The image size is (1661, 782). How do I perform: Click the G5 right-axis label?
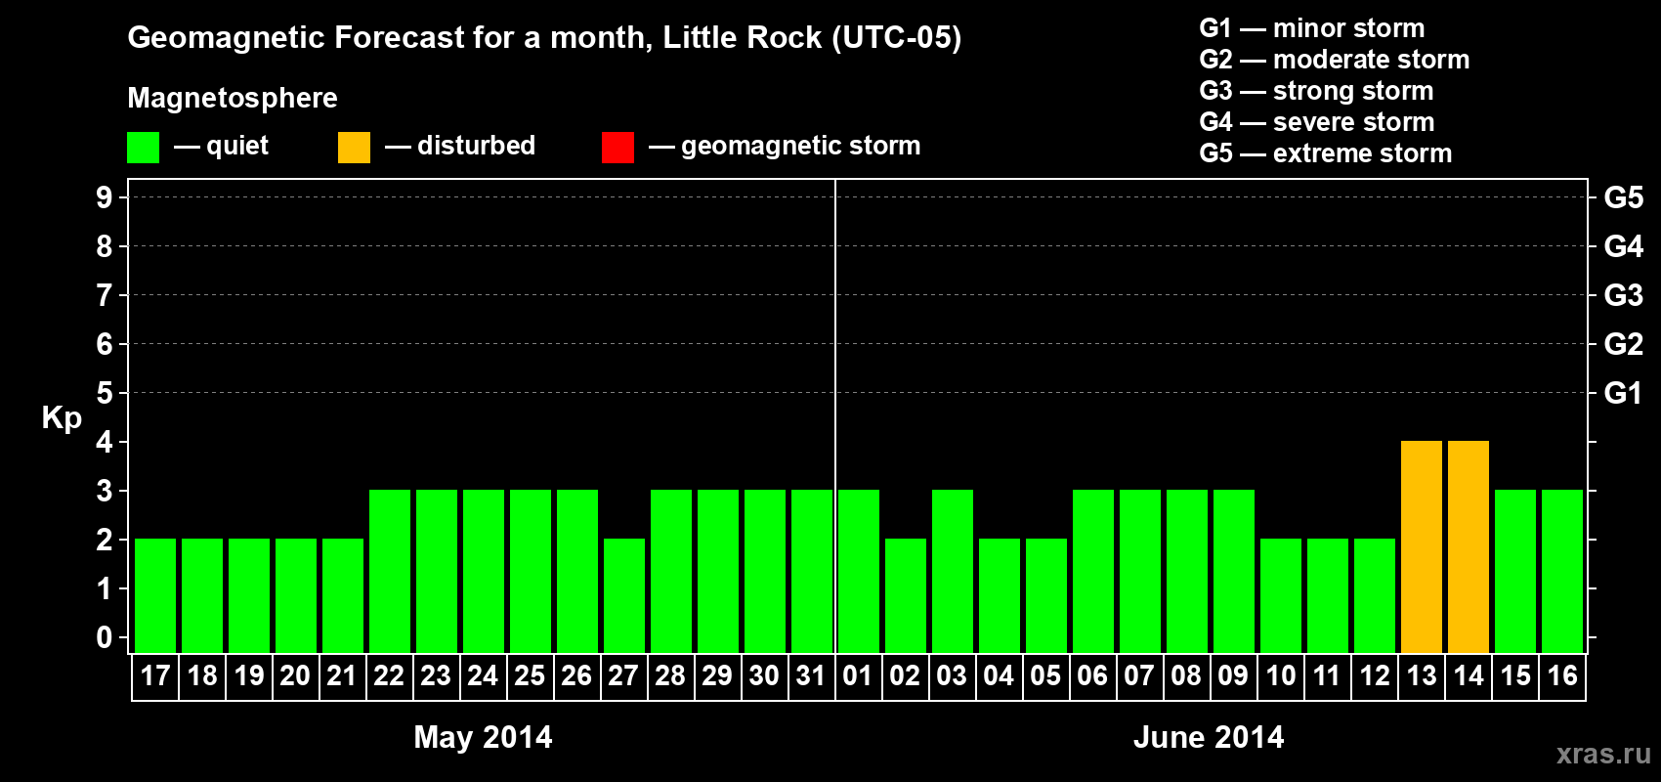click(1624, 197)
